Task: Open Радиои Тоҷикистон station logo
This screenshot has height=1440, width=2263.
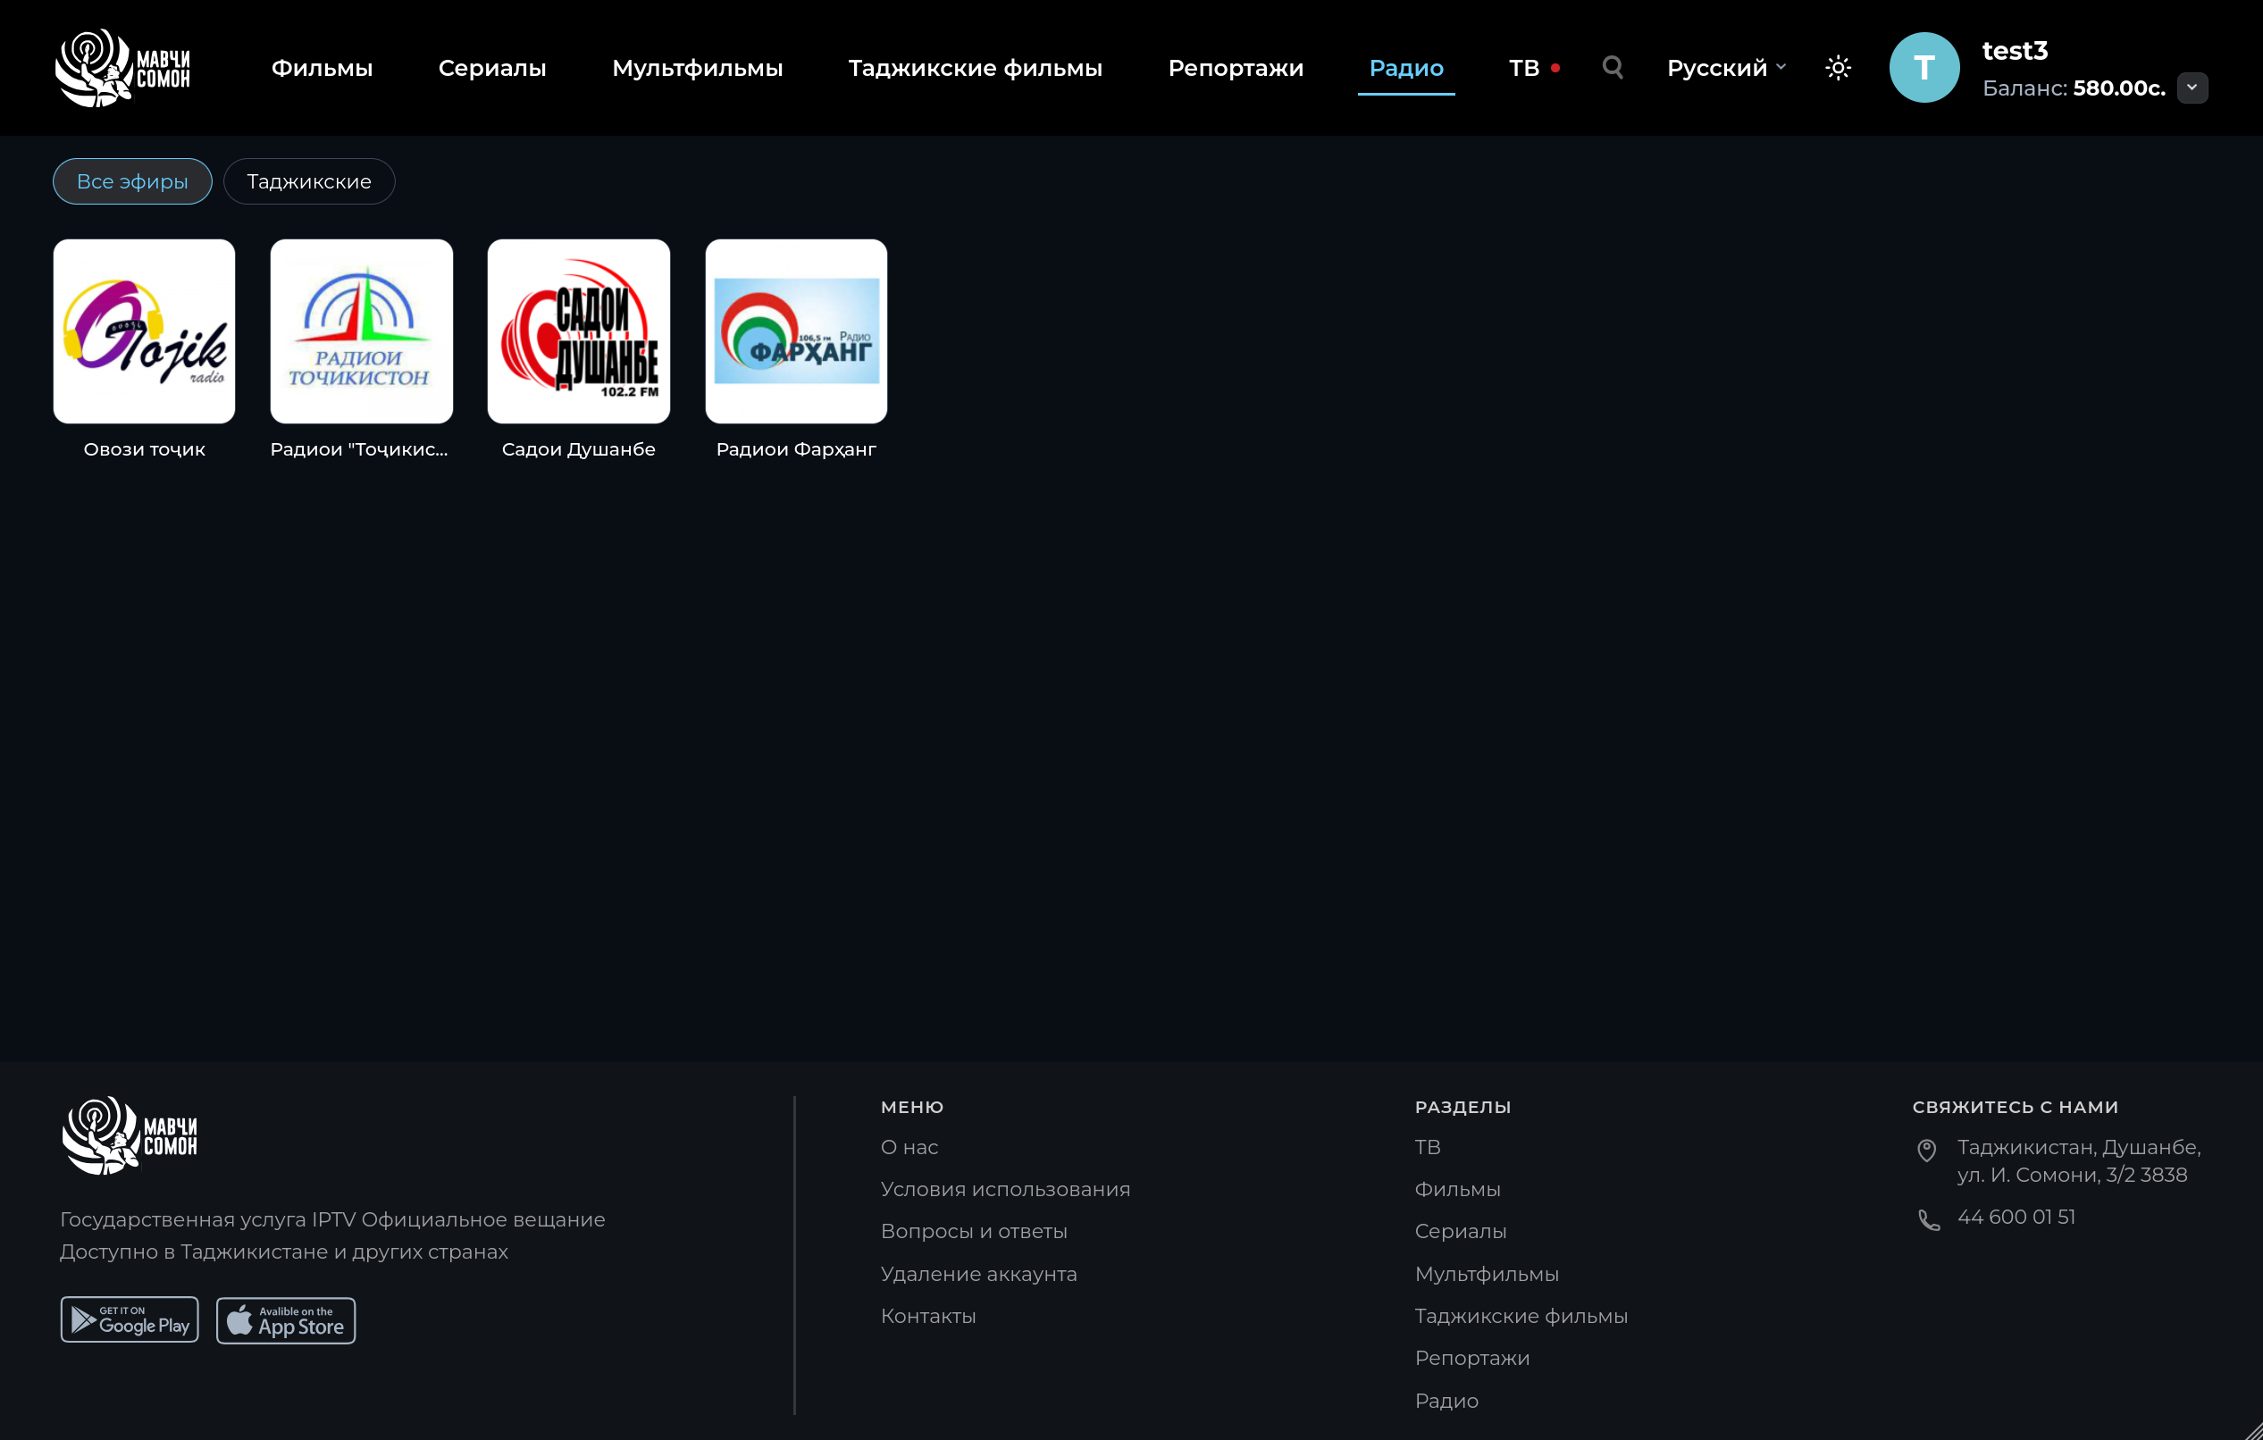Action: [x=362, y=331]
